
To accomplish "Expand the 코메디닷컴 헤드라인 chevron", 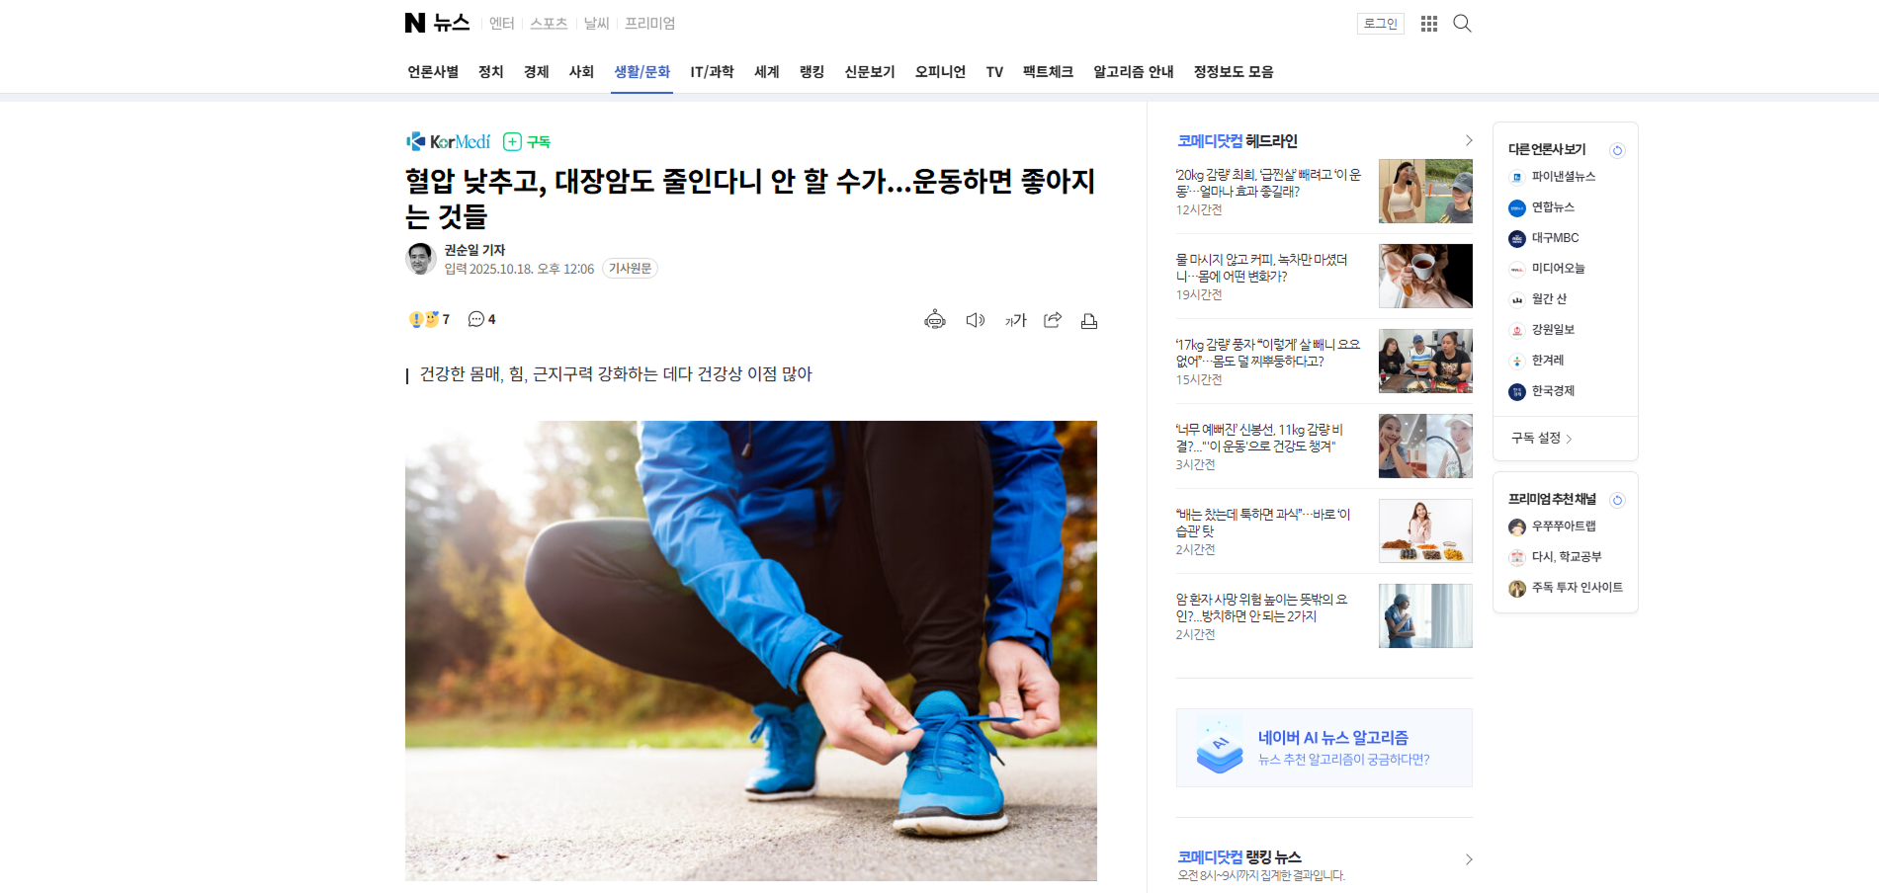I will click(x=1468, y=141).
